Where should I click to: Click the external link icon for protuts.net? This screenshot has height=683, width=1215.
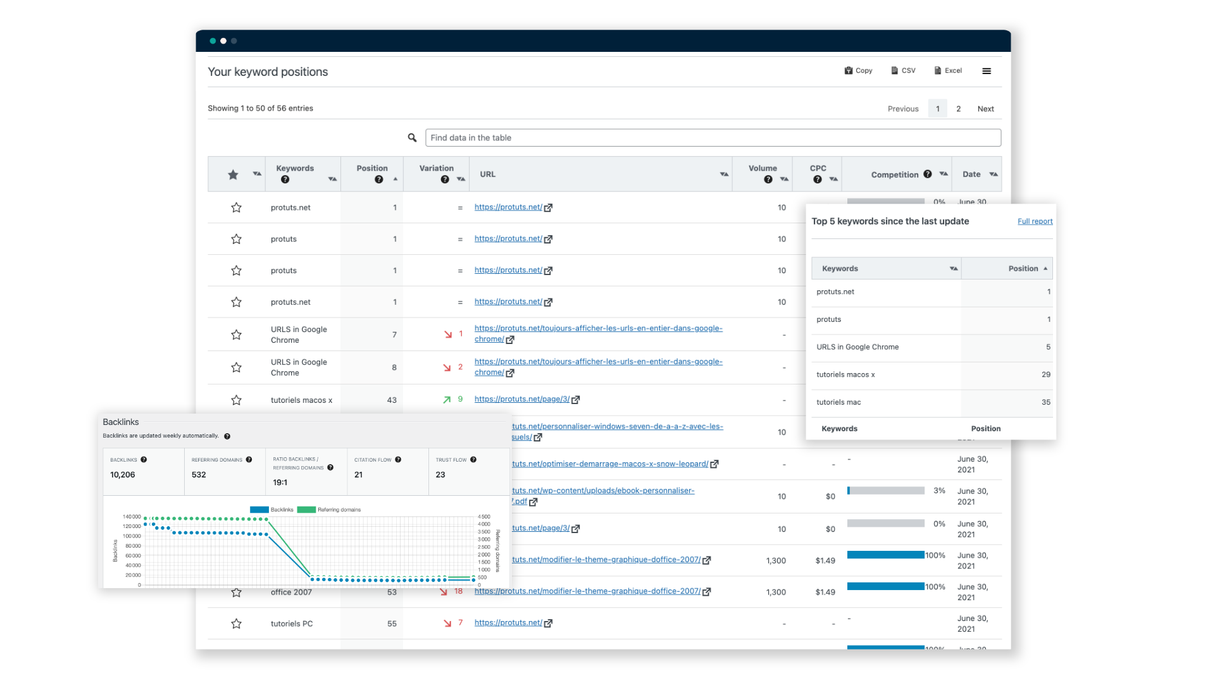point(547,207)
